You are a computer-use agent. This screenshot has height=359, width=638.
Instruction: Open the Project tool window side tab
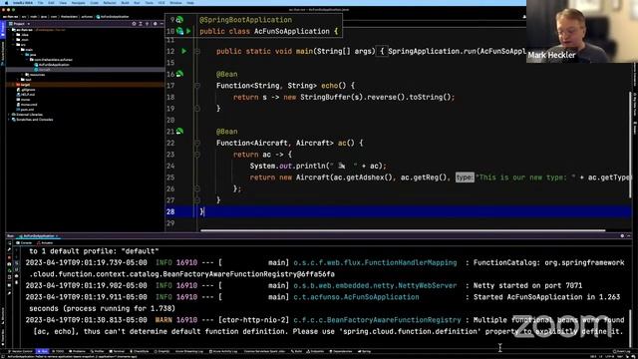point(2,29)
